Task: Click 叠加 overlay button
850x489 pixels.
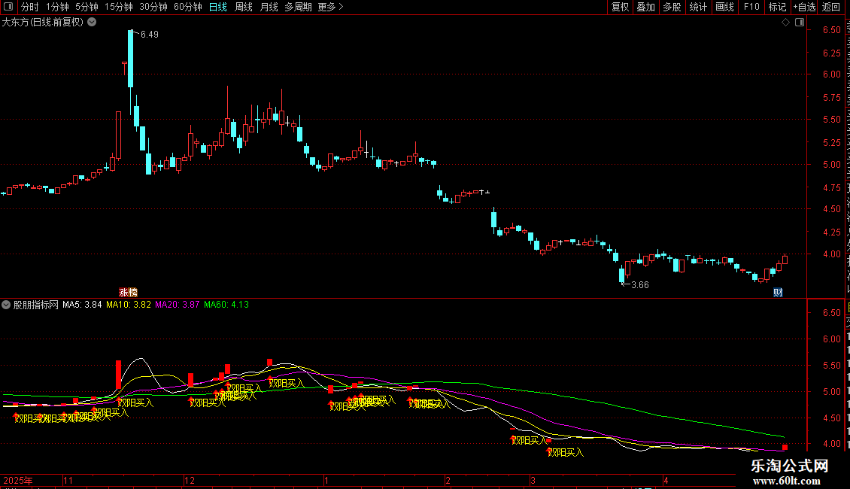Action: click(645, 7)
